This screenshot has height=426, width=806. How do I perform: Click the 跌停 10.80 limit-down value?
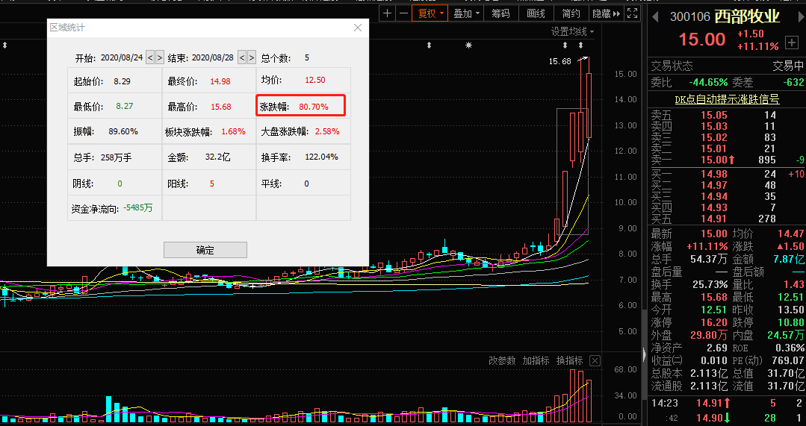click(790, 323)
